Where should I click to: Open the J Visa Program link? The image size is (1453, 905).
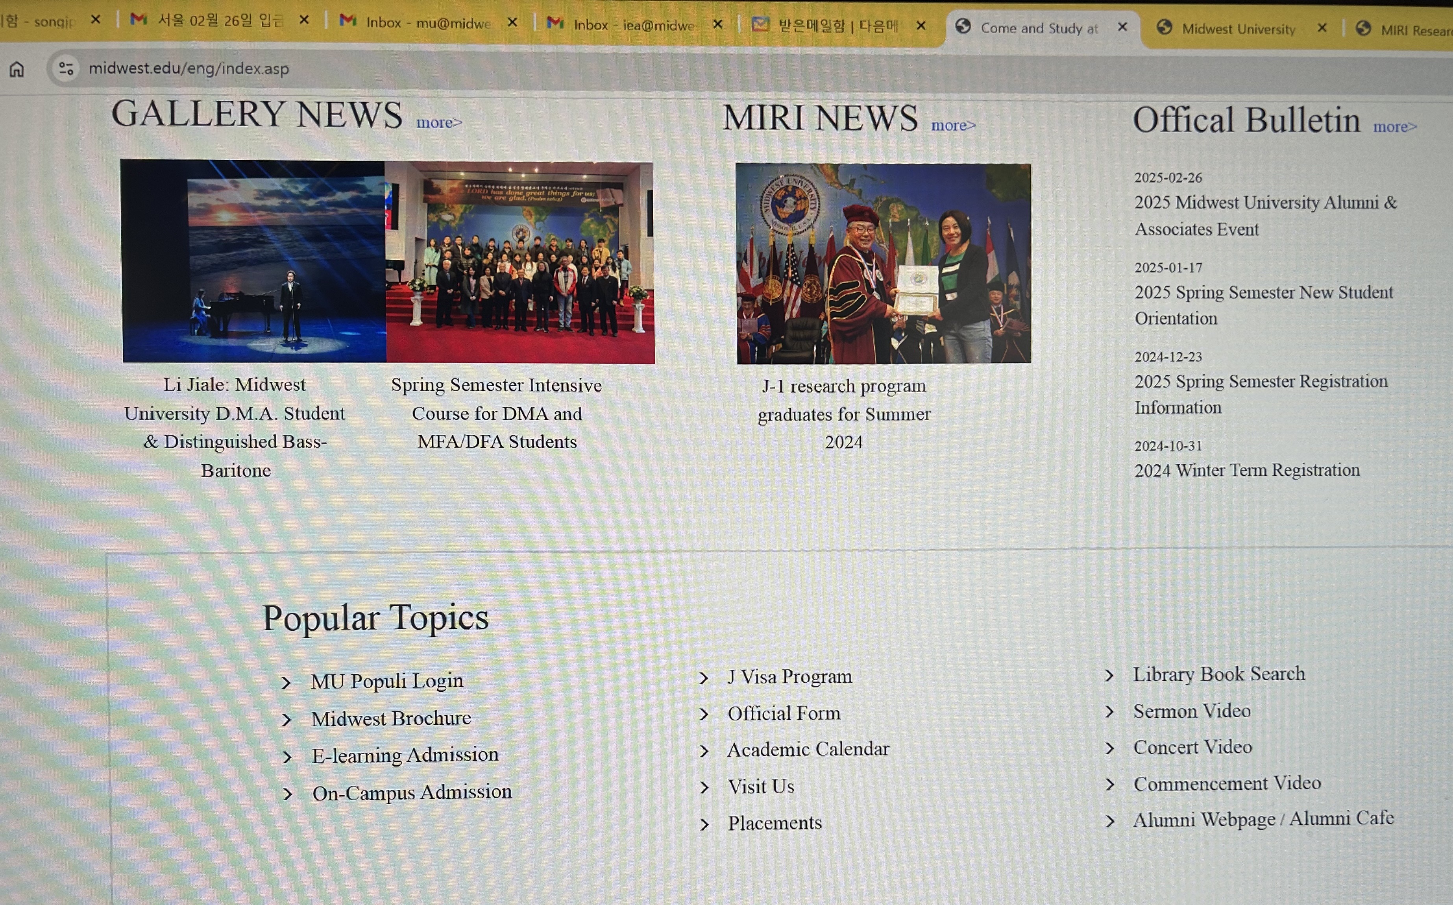[x=789, y=677]
